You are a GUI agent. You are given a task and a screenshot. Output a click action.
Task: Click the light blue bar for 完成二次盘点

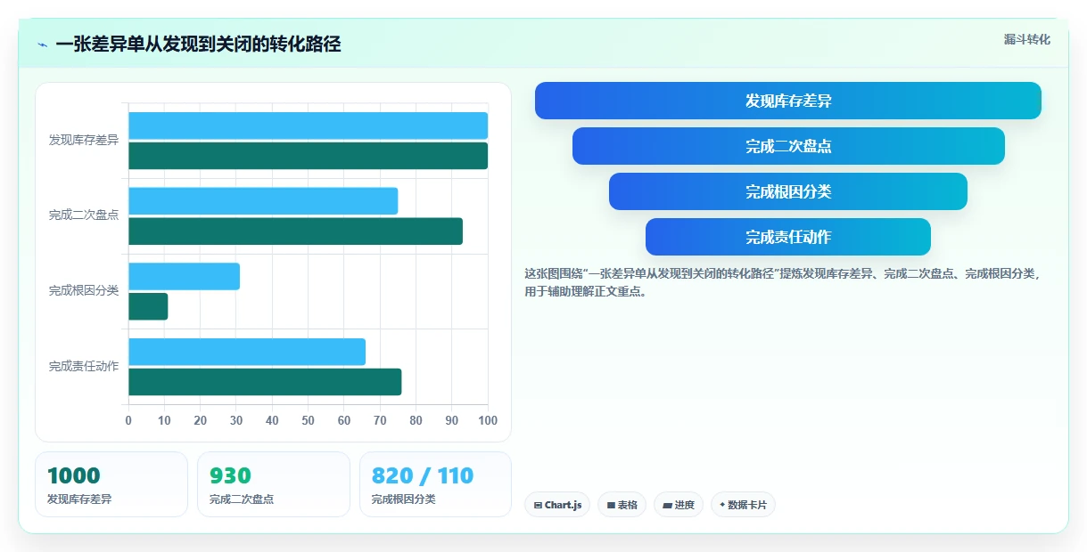click(263, 201)
